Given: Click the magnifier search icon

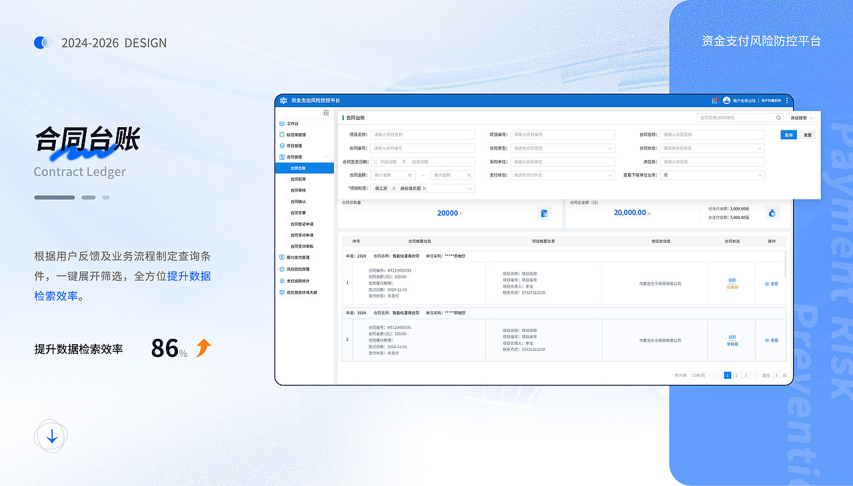Looking at the screenshot, I should pos(778,118).
